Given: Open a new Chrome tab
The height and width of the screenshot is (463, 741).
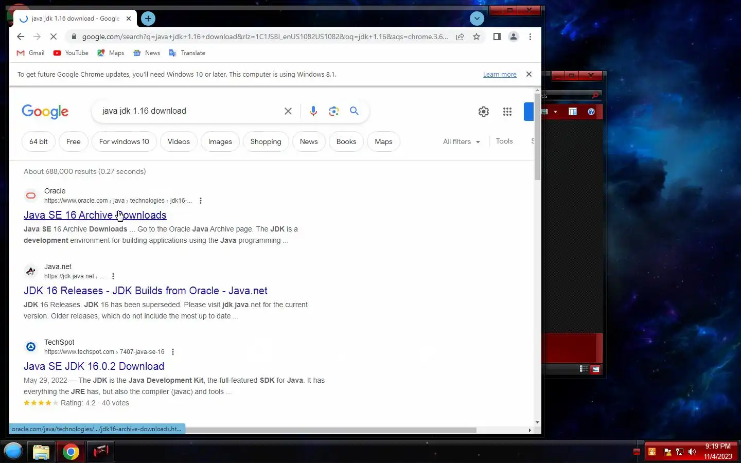Looking at the screenshot, I should [148, 19].
